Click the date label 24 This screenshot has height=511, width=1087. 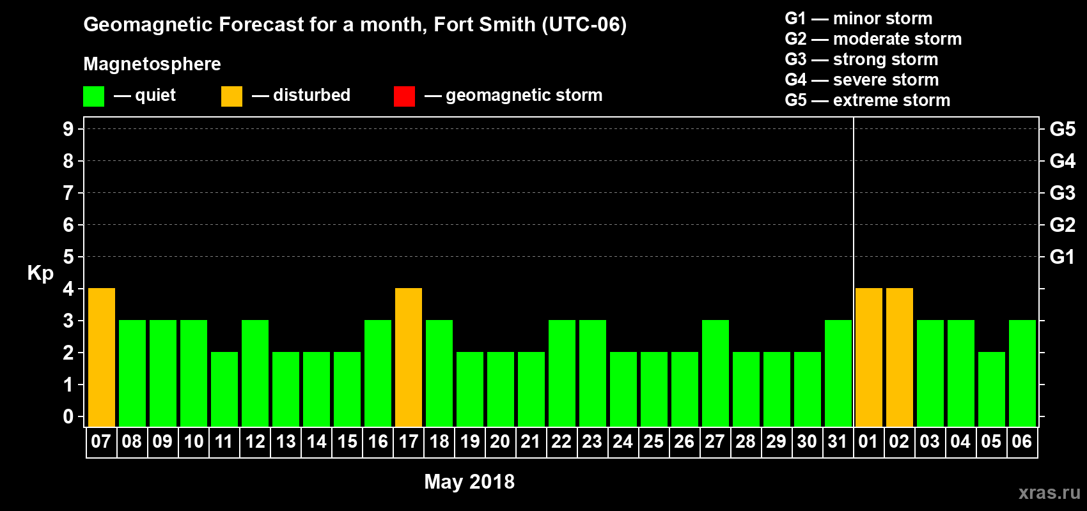pos(623,442)
